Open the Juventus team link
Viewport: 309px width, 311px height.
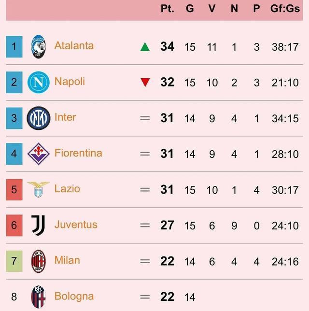click(x=76, y=225)
